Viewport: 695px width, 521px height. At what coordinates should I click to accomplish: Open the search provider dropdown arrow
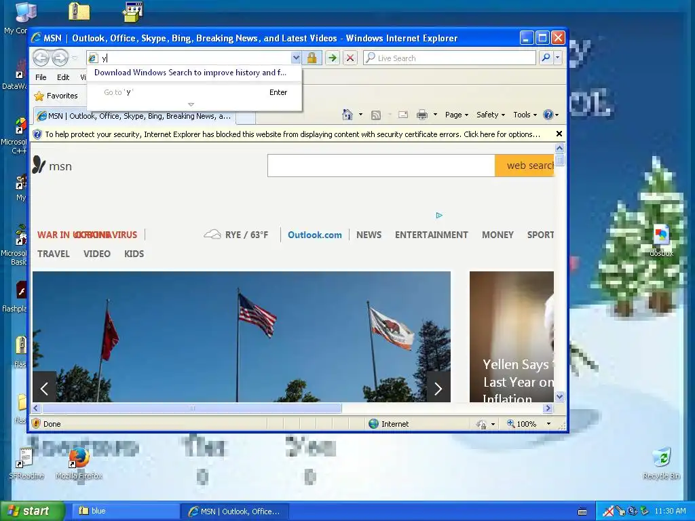click(558, 58)
